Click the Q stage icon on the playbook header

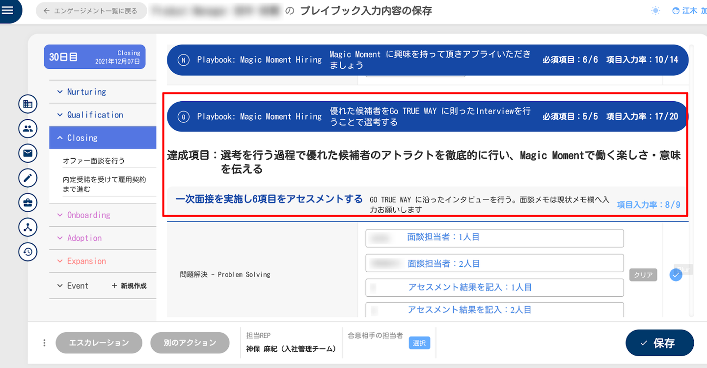tap(183, 117)
